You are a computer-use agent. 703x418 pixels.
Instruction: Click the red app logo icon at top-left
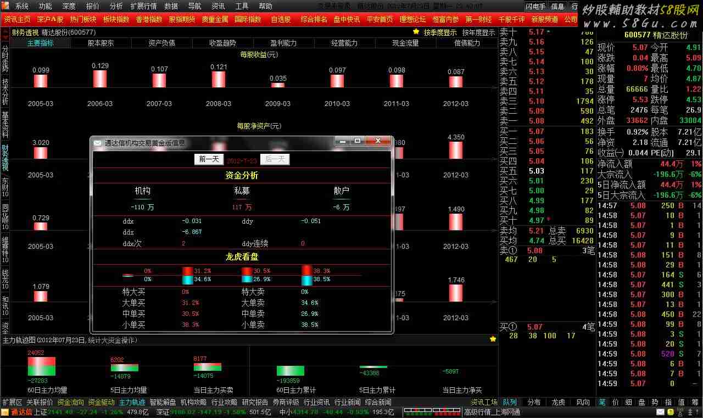click(x=5, y=6)
